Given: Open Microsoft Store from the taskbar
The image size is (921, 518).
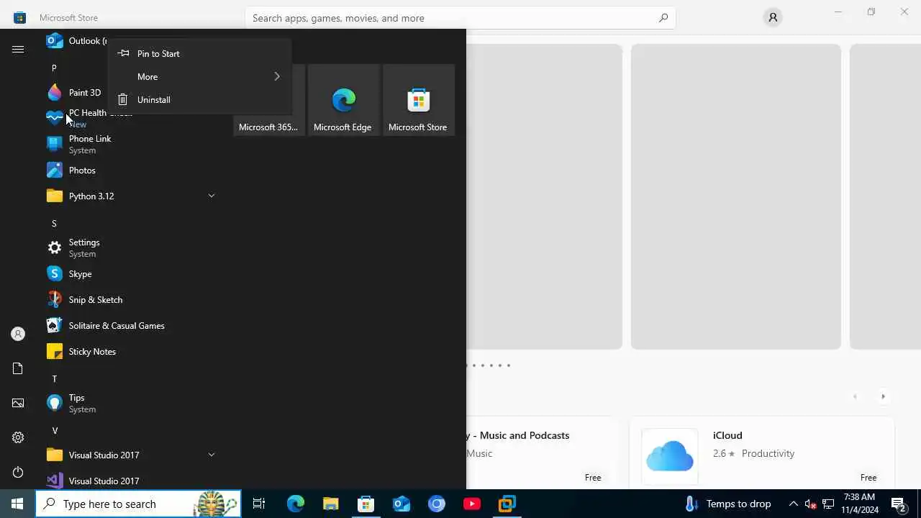Looking at the screenshot, I should point(366,504).
